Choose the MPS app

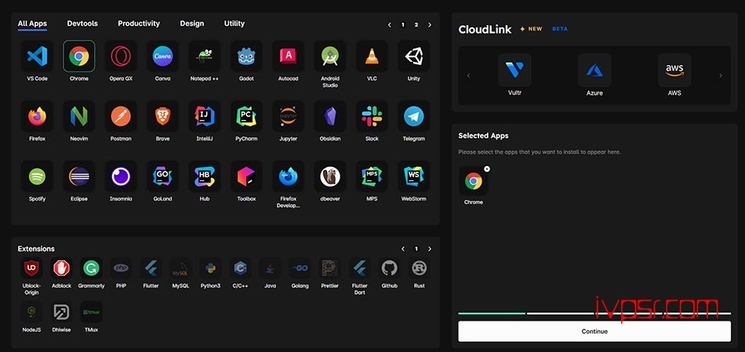coord(372,176)
